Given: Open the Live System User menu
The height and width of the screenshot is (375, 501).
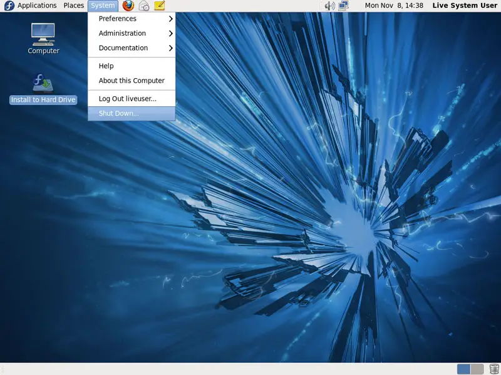Looking at the screenshot, I should tap(465, 6).
